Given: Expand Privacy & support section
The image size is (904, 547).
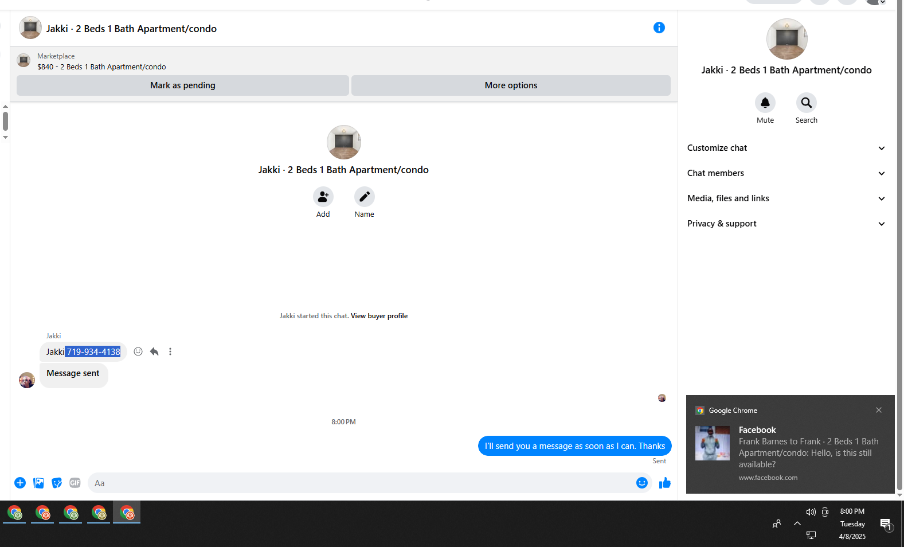Looking at the screenshot, I should [x=786, y=224].
